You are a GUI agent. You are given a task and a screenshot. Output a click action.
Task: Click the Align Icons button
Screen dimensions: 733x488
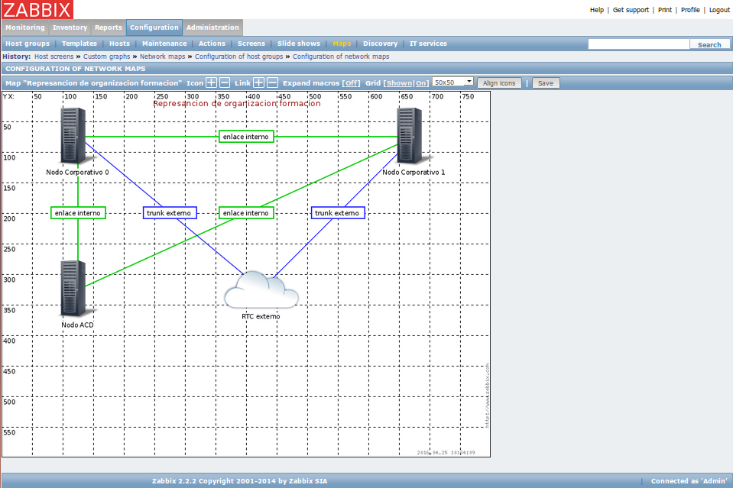tap(499, 83)
